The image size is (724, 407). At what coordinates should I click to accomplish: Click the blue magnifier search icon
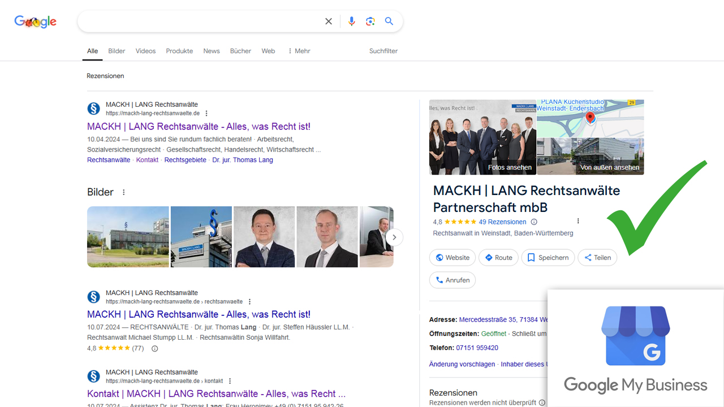point(389,21)
